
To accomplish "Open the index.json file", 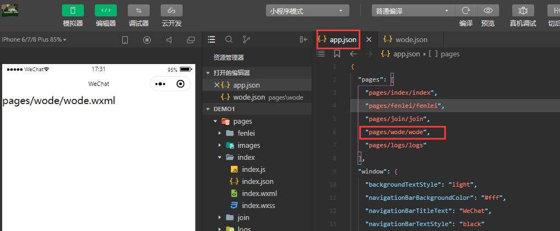I will coord(257,181).
